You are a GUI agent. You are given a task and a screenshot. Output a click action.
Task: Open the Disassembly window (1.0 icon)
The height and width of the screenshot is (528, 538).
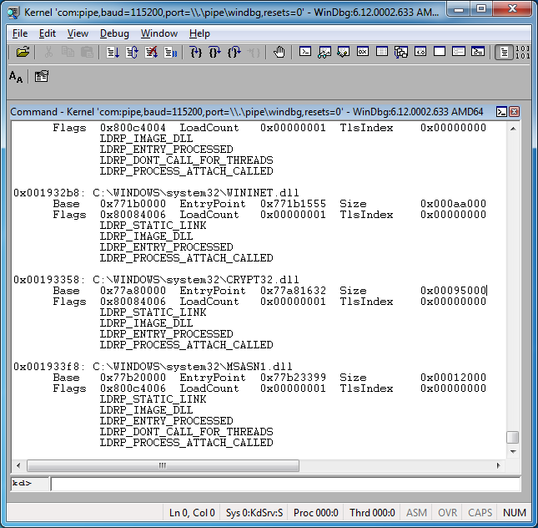point(420,52)
